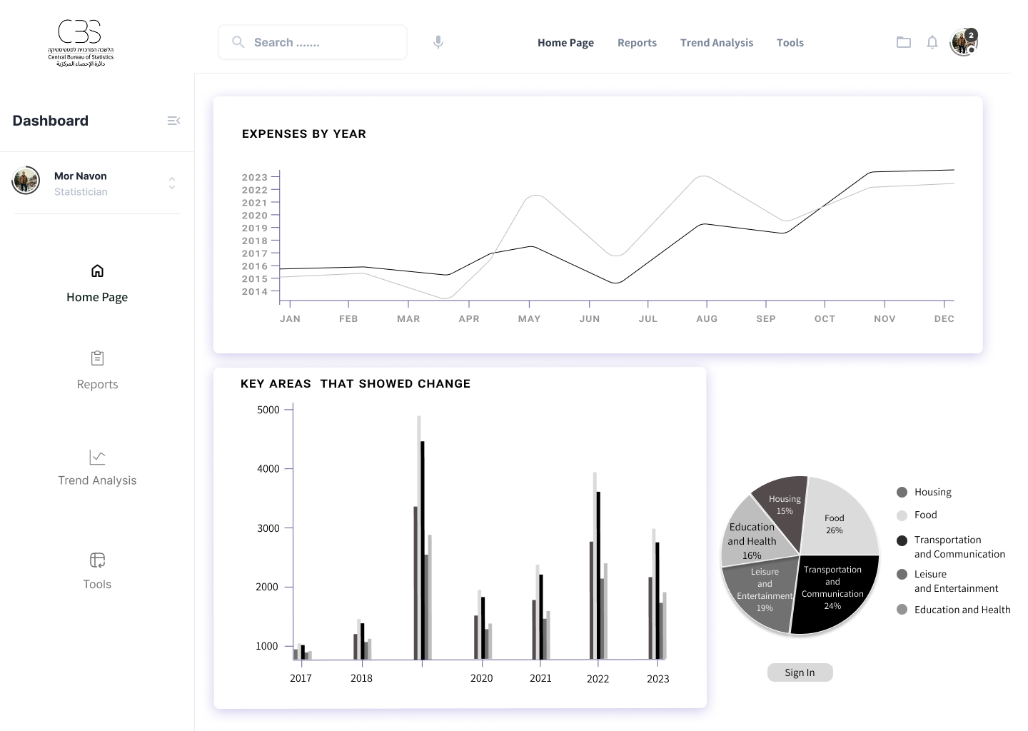This screenshot has width=1028, height=731.
Task: Click the Transportation and Communication legend dot
Action: point(902,540)
